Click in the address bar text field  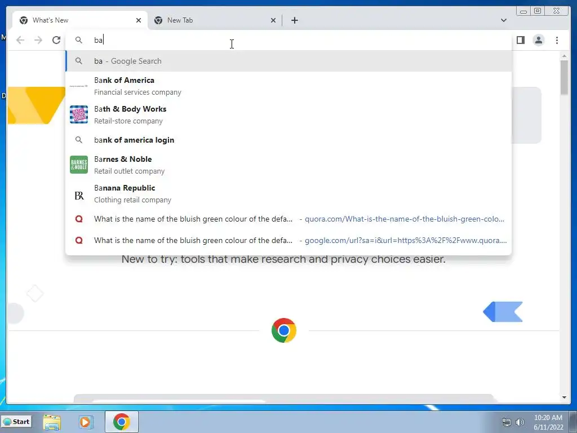click(x=288, y=40)
